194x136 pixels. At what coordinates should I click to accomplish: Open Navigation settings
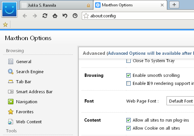26,102
